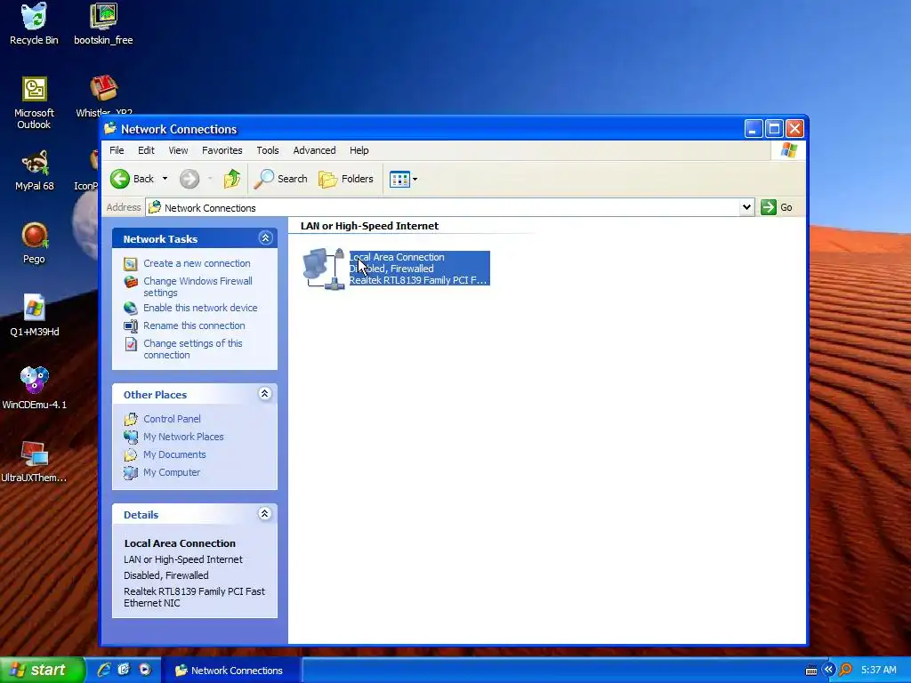Go up one folder level
The image size is (911, 683).
click(232, 179)
